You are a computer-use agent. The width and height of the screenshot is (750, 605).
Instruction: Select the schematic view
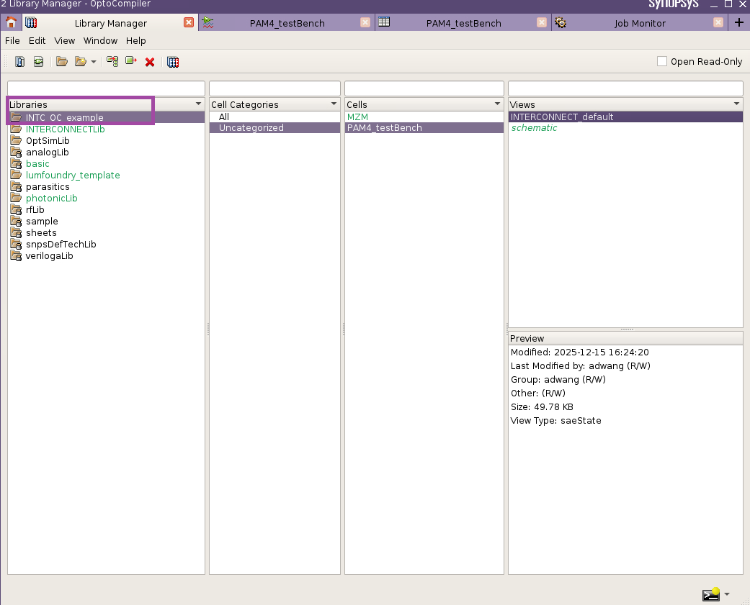(625, 128)
